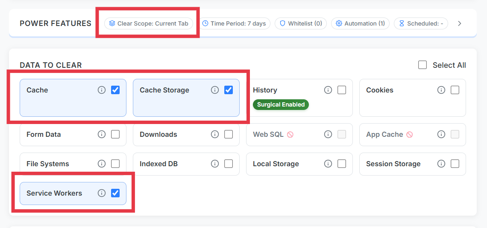This screenshot has width=487, height=228.
Task: Click the Local Storage info icon
Action: pos(328,164)
